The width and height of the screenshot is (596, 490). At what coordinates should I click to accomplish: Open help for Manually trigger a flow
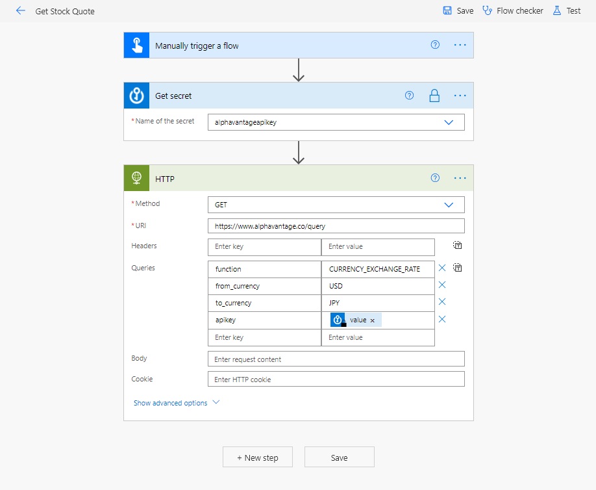pyautogui.click(x=435, y=45)
